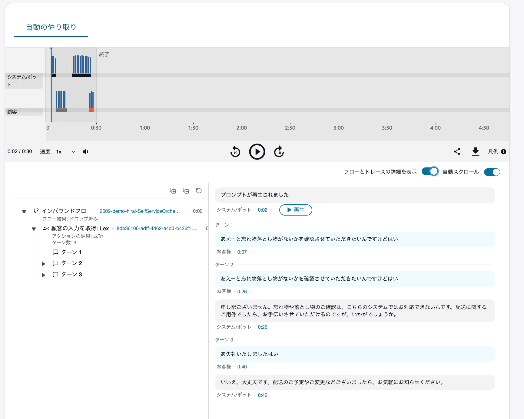Image resolution: width=524 pixels, height=419 pixels.
Task: Rewind 10 seconds
Action: pos(235,152)
